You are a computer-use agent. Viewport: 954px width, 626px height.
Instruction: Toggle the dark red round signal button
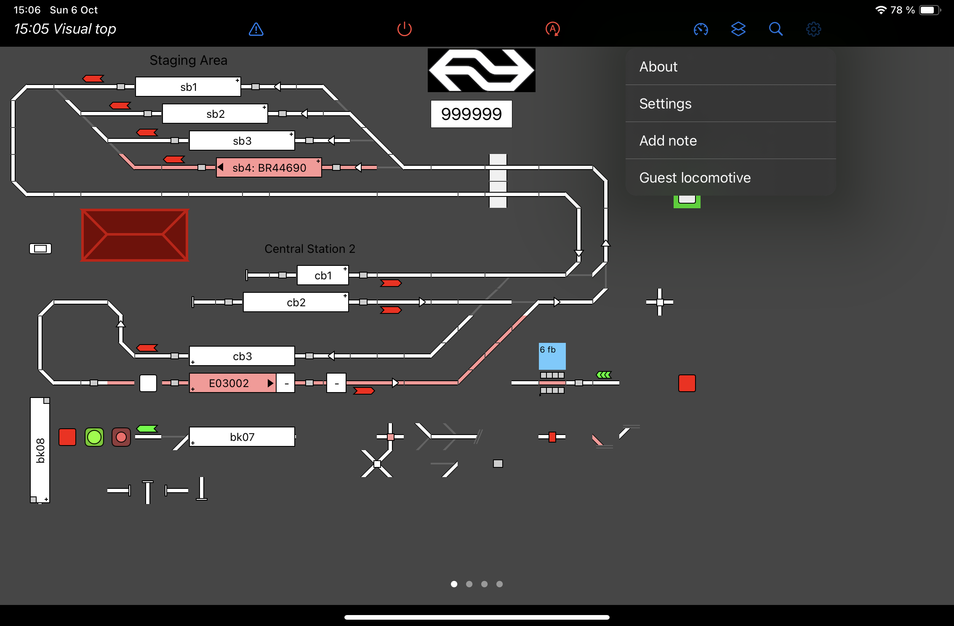[x=121, y=437]
